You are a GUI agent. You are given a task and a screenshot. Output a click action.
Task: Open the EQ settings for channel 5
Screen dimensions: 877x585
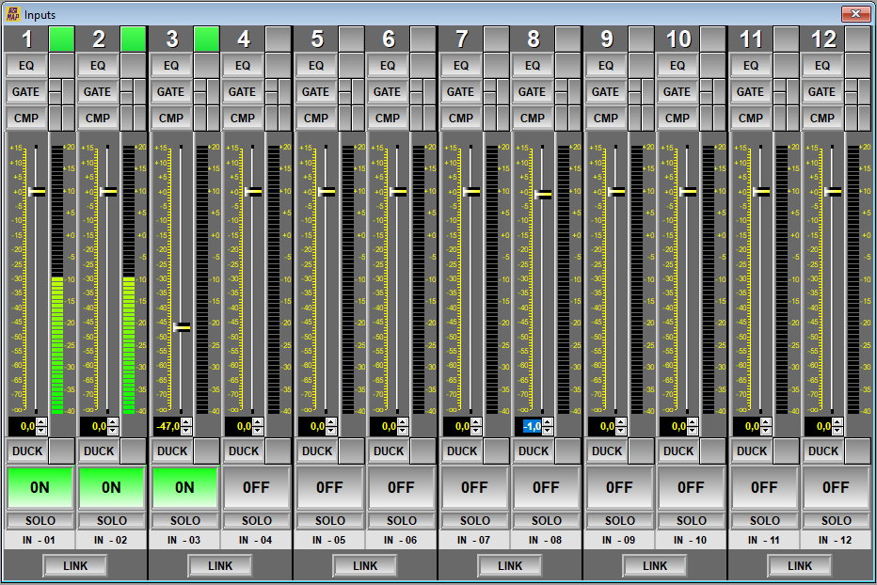pos(316,66)
